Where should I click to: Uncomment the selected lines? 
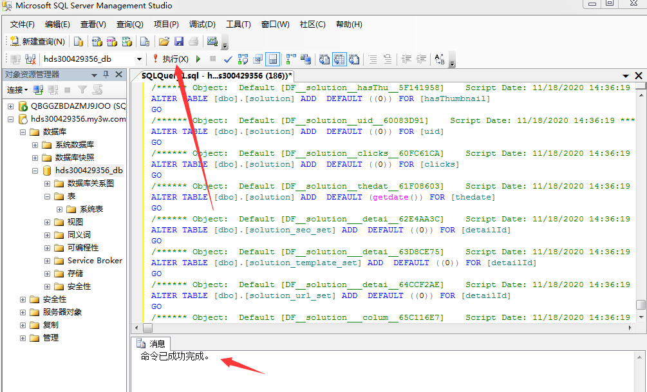(x=388, y=59)
